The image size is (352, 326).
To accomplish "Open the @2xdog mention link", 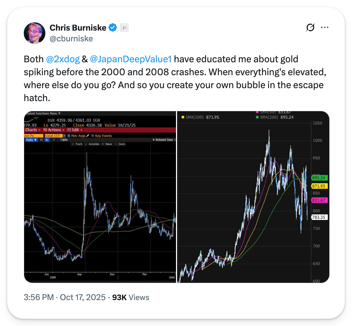I will tap(60, 59).
